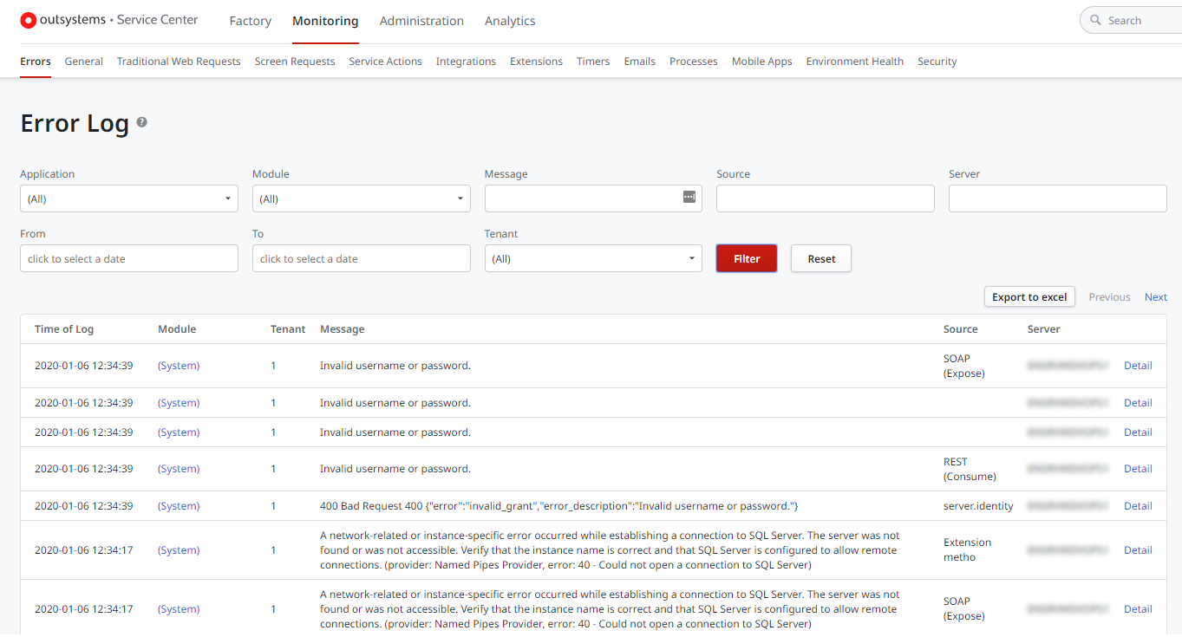Open the Administration section
Screen dimensions: 1182x637
[x=422, y=21]
